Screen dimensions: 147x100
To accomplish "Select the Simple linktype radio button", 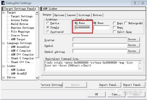I will coord(48,27).
